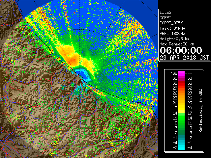Image resolution: width=211 pixels, height=158 pixels.
Task: Click the "ilts2" radar identifier text
Action: point(166,13)
